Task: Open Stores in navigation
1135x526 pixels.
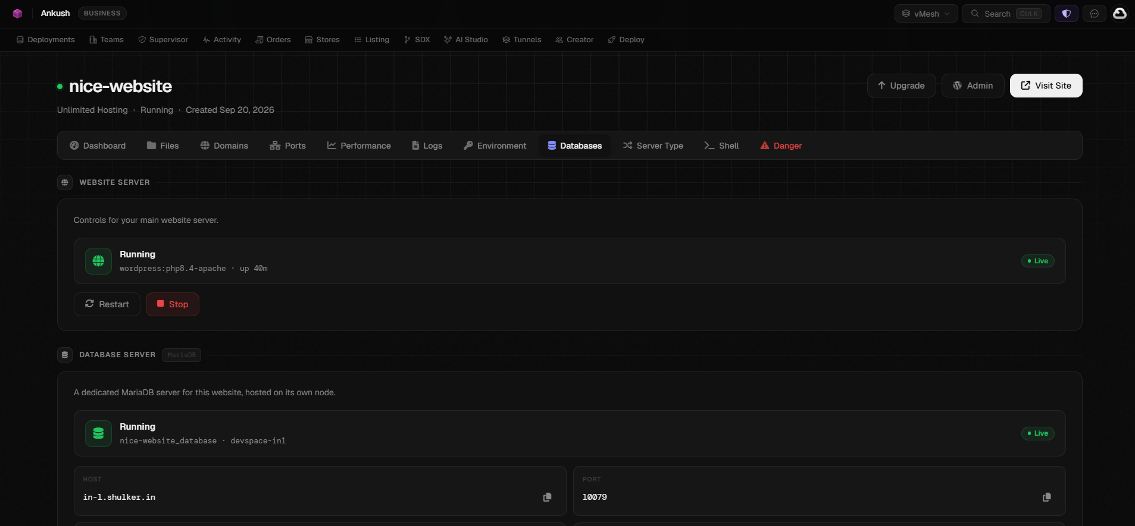Action: click(x=322, y=40)
